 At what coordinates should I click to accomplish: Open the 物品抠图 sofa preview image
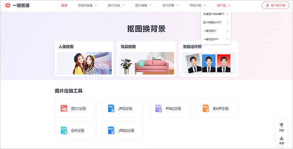(146, 63)
